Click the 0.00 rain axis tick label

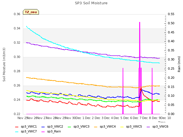[x=171, y=114]
